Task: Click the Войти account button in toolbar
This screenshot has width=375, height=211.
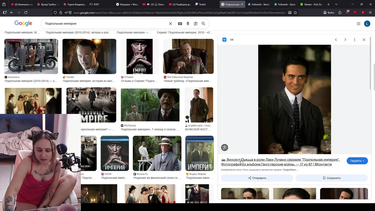Action: point(329,13)
